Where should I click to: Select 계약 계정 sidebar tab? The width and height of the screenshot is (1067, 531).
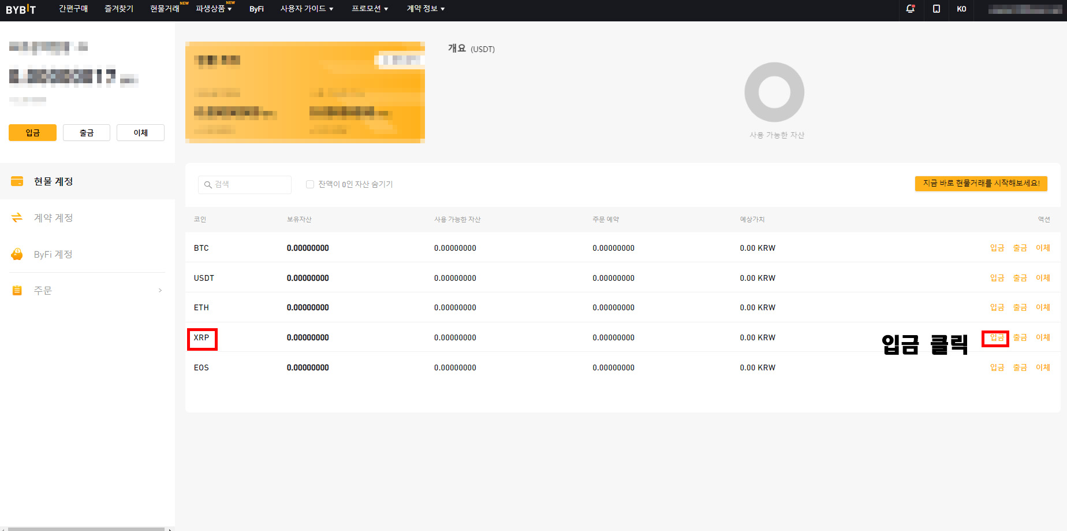[x=87, y=218]
